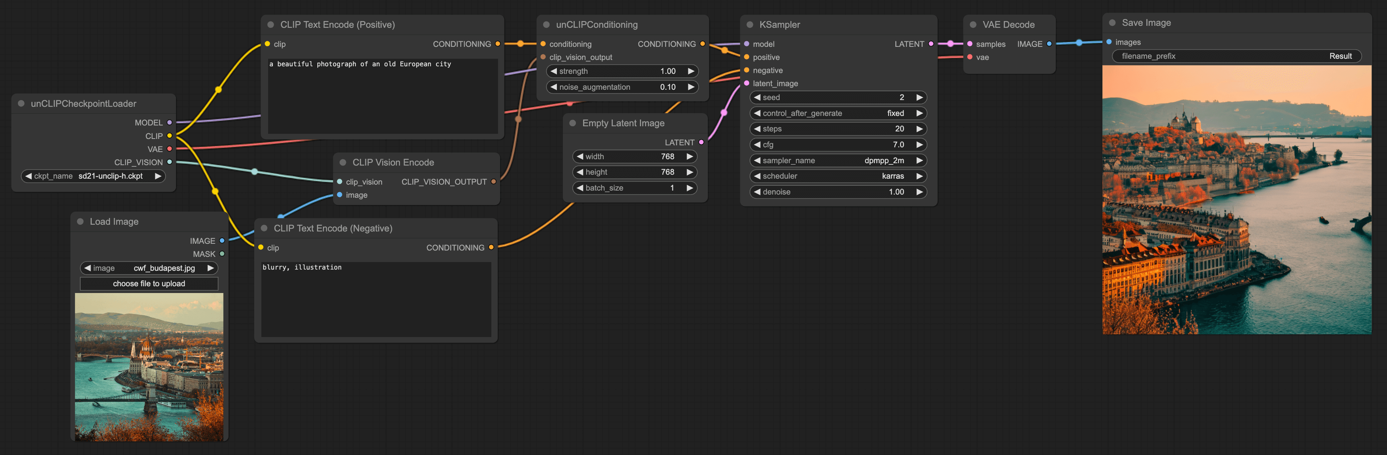Click the conditioning input socket on unCLIPConditioning

click(543, 44)
